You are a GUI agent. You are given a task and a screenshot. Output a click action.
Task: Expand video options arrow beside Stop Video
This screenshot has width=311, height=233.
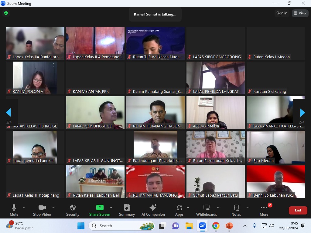tap(53, 208)
